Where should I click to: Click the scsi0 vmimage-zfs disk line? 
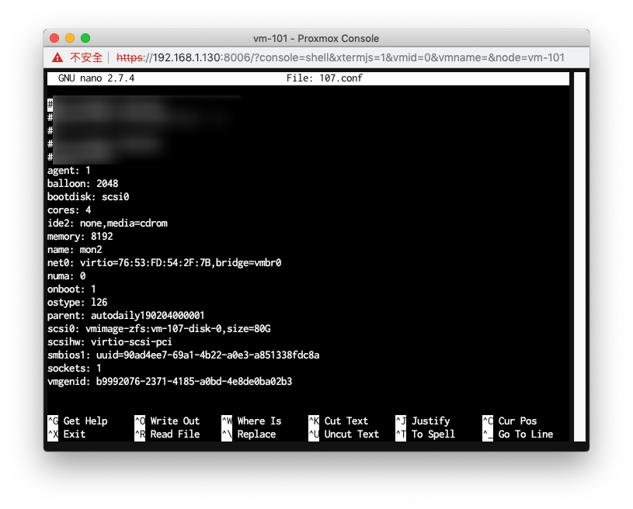[159, 329]
